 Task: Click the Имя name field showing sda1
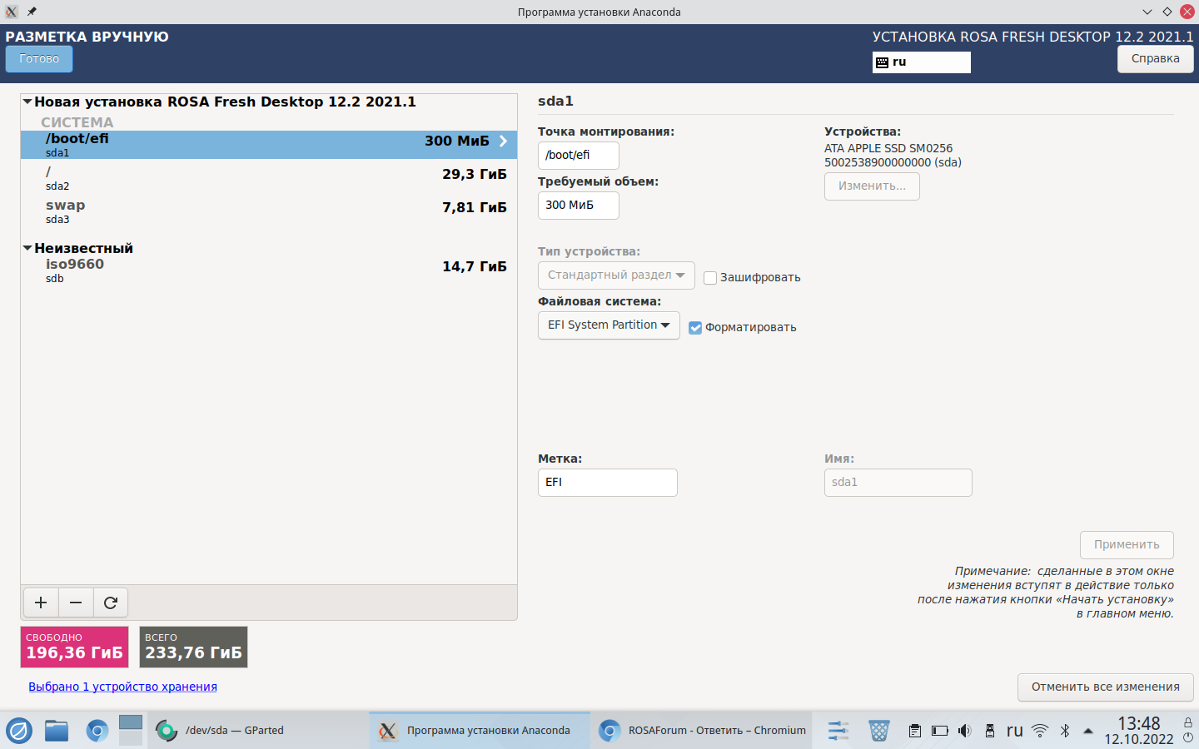898,483
